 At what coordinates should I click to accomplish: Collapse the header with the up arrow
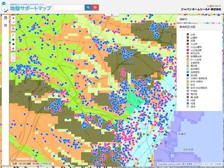(112, 15)
